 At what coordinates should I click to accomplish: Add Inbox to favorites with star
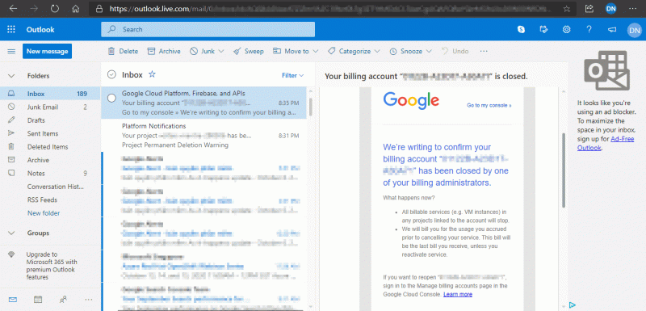tap(152, 74)
